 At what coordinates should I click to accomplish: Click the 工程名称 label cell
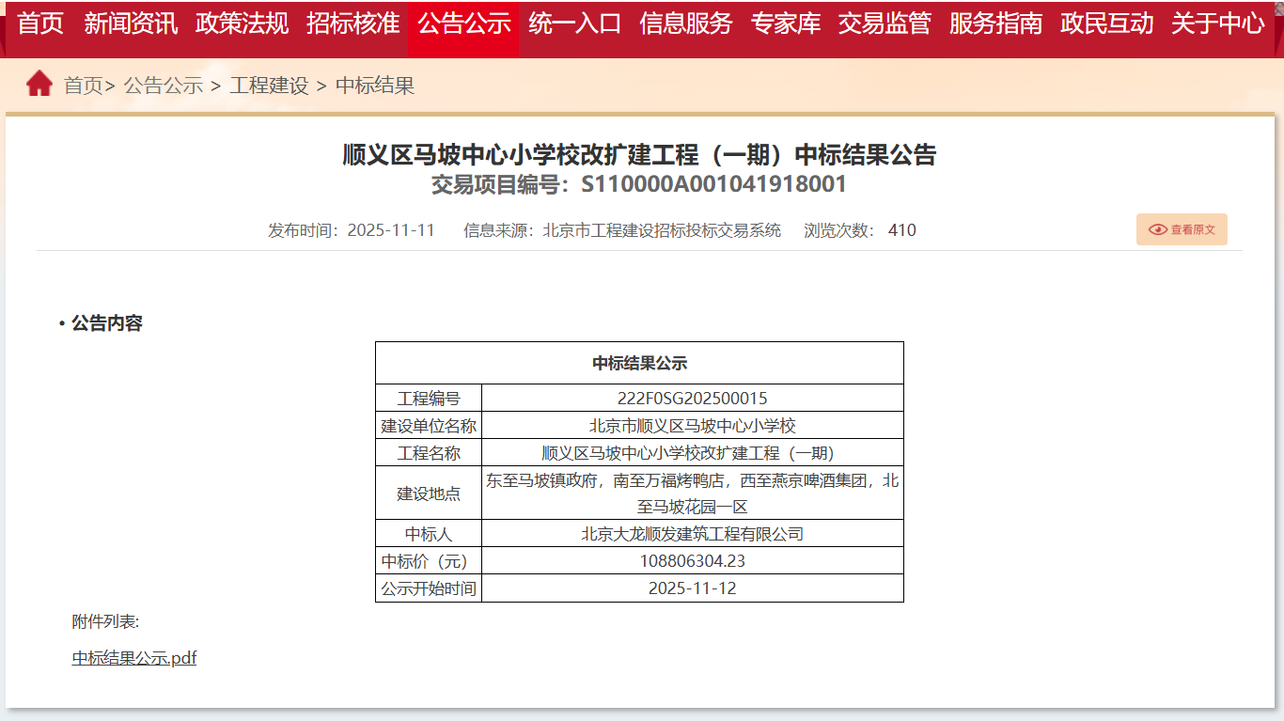tap(429, 453)
